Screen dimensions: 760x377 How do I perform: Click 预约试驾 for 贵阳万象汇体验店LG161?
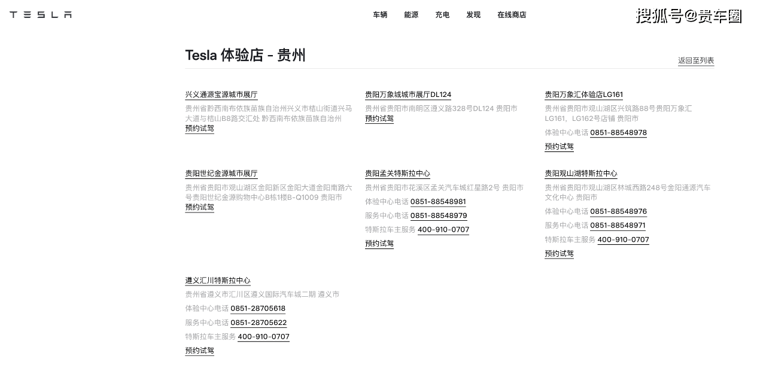(x=559, y=147)
